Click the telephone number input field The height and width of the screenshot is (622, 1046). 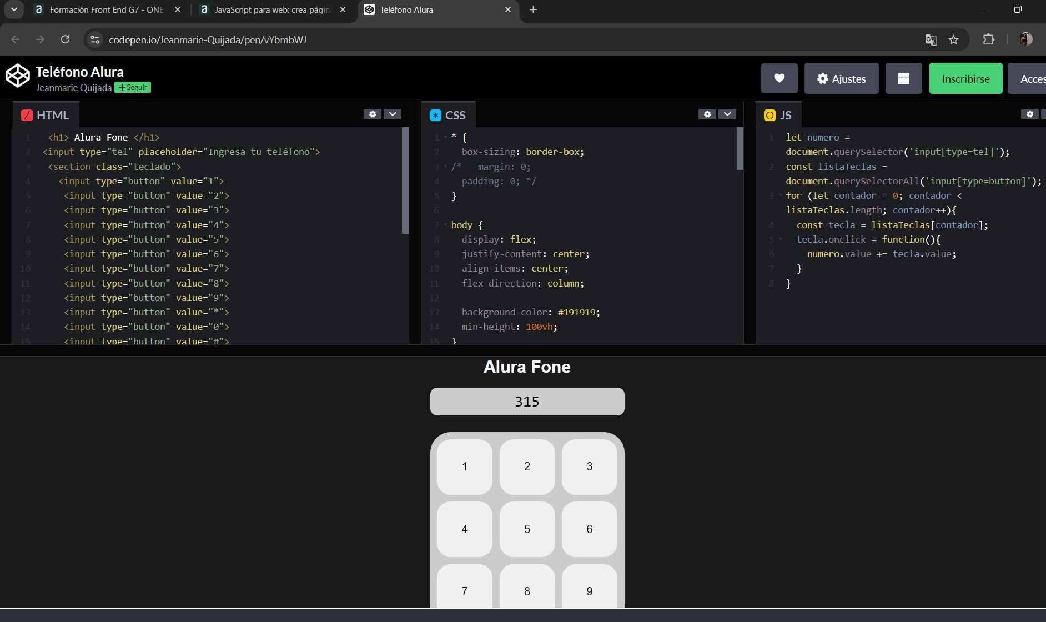pos(527,402)
